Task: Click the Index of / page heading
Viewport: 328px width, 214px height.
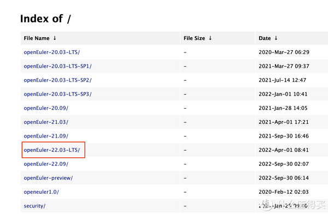Action: click(x=45, y=19)
